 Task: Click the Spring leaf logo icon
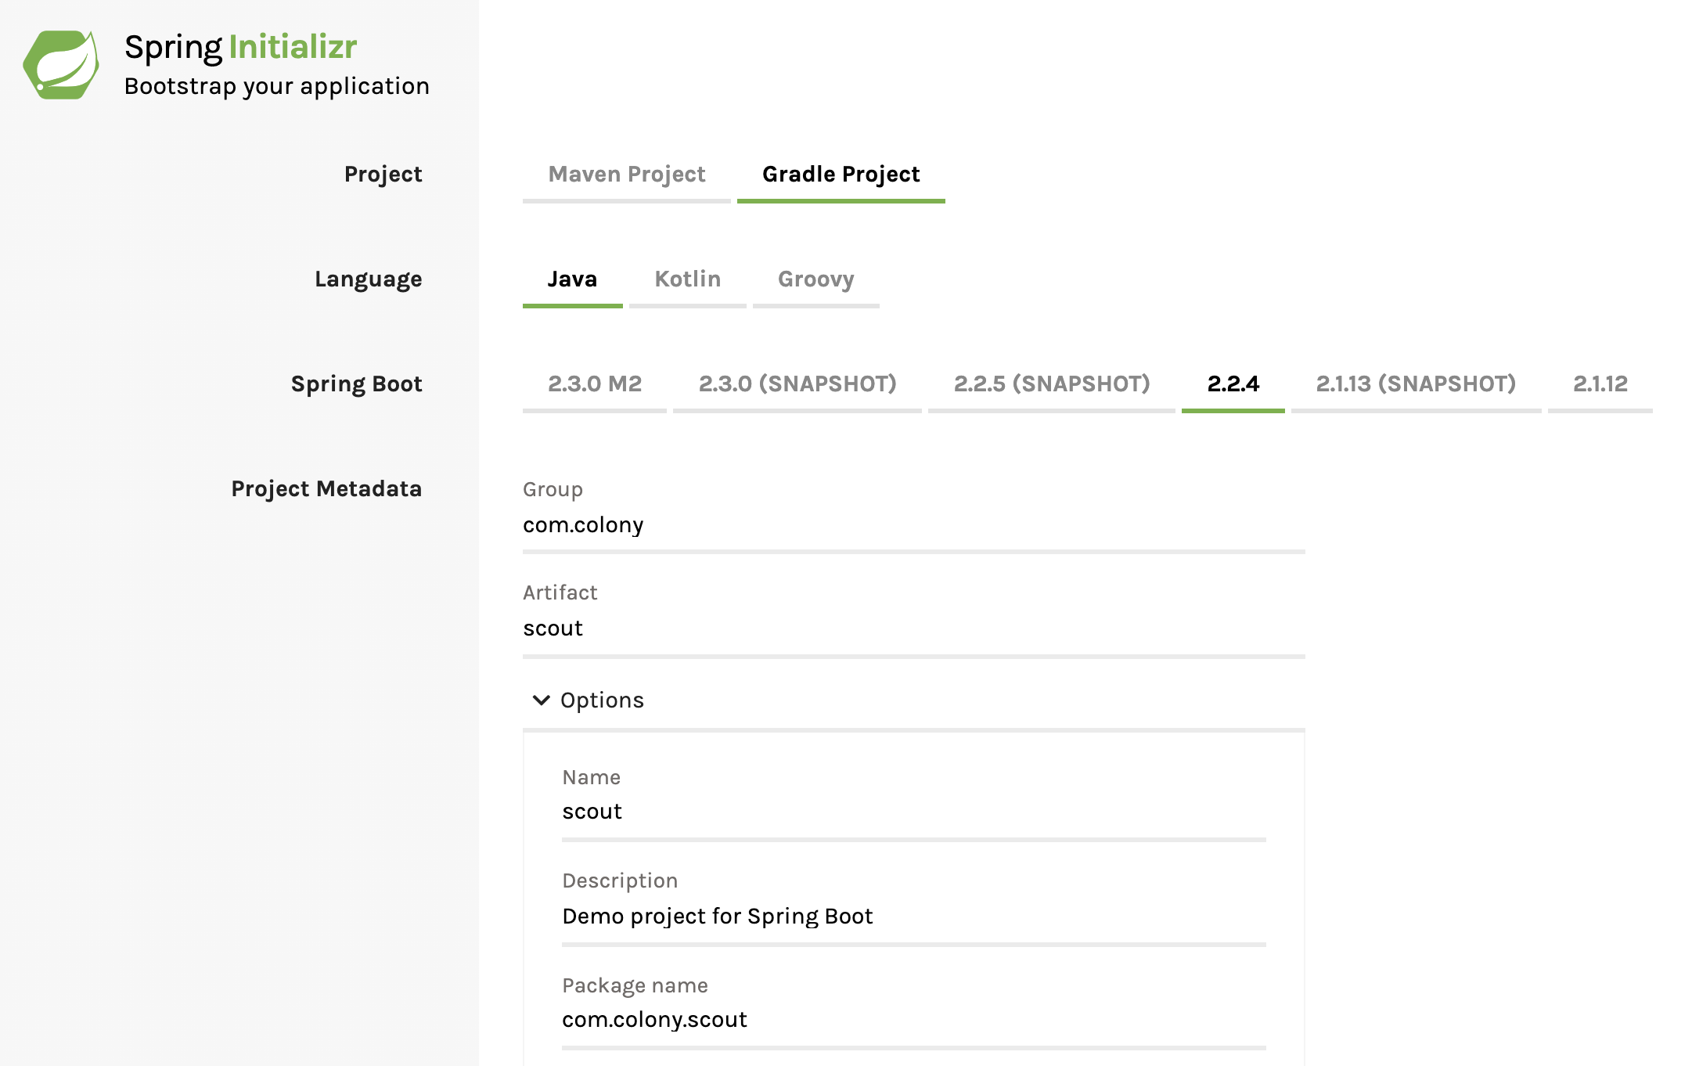coord(61,65)
